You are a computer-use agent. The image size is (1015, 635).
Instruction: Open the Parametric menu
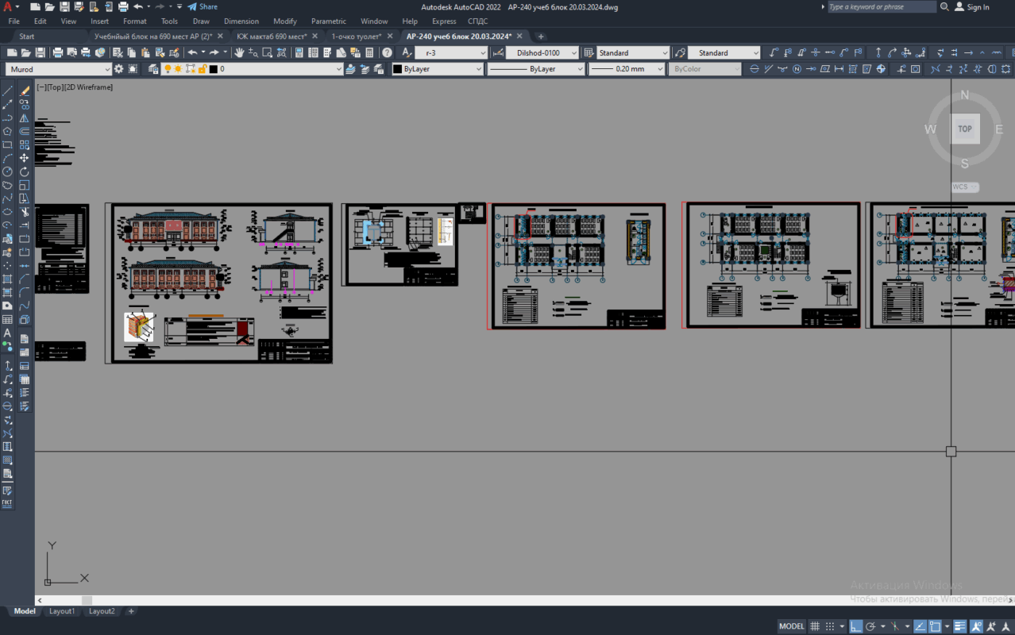[328, 21]
